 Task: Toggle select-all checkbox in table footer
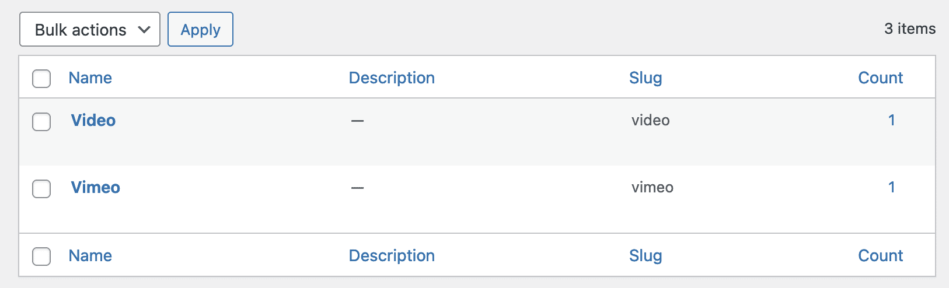pyautogui.click(x=41, y=257)
